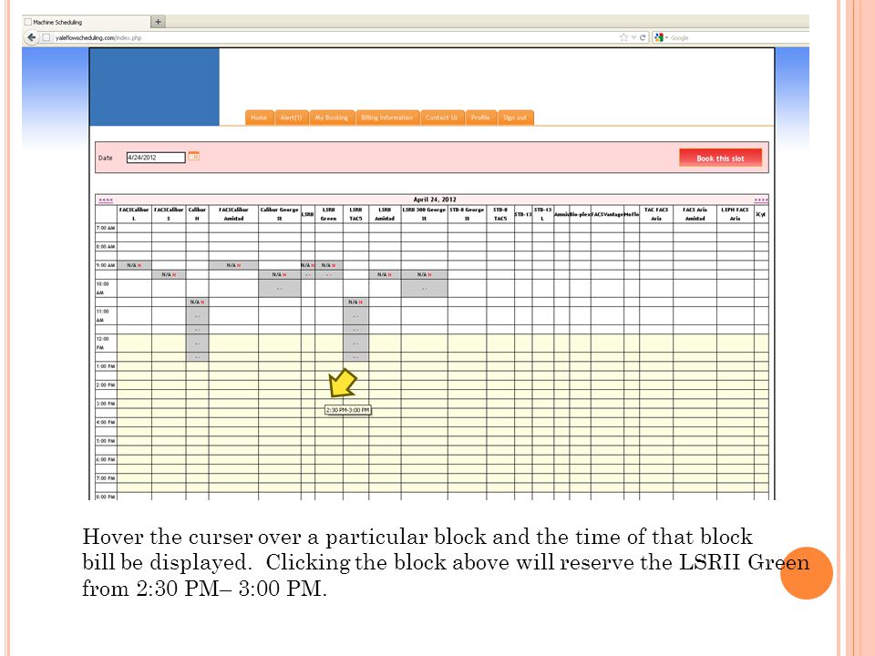The image size is (875, 656).
Task: Click the 8:00 AM row label
Action: pyautogui.click(x=106, y=247)
